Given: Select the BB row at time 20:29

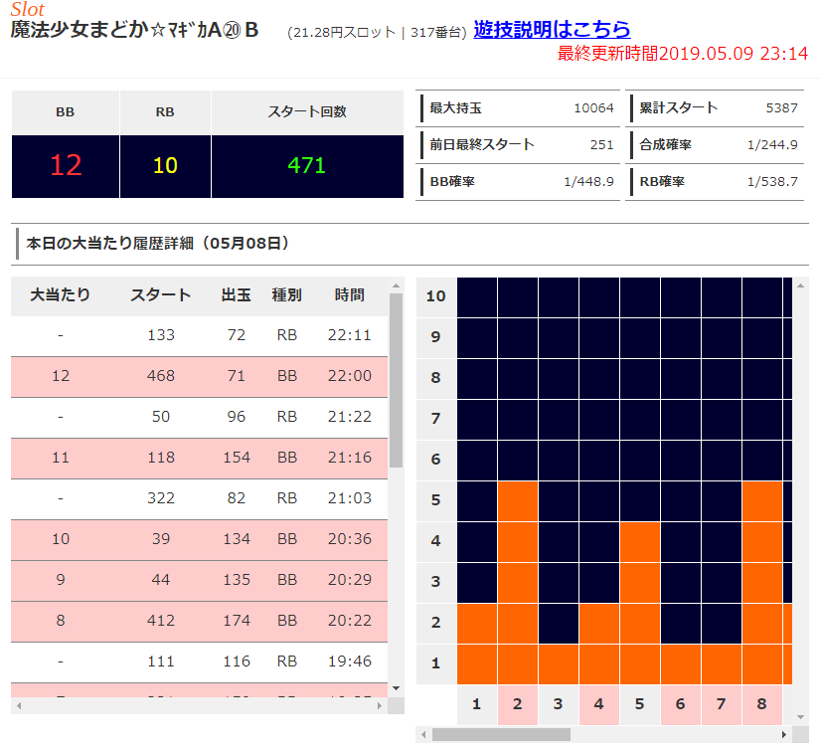Looking at the screenshot, I should [199, 581].
